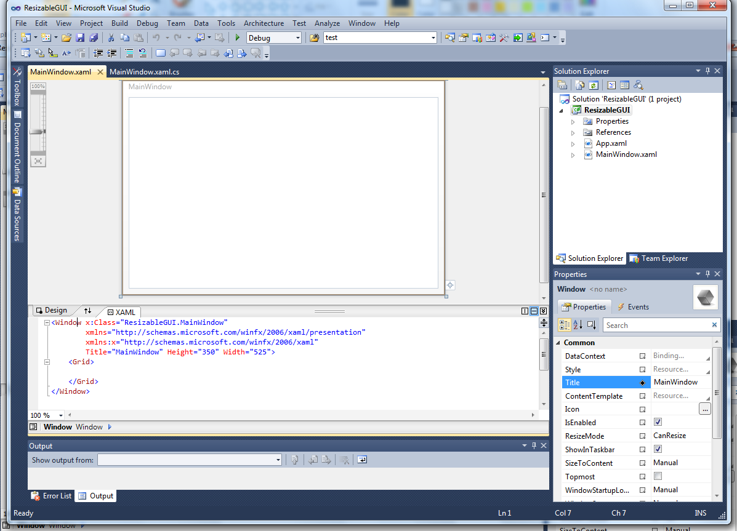This screenshot has height=531, width=737.
Task: Swap design and XAML panes arrows icon
Action: point(88,311)
